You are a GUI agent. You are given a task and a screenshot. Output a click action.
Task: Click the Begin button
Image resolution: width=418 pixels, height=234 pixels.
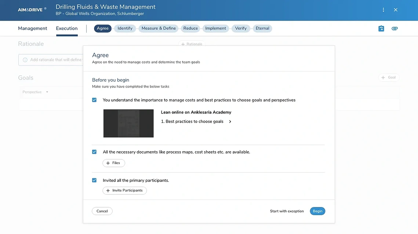317,211
